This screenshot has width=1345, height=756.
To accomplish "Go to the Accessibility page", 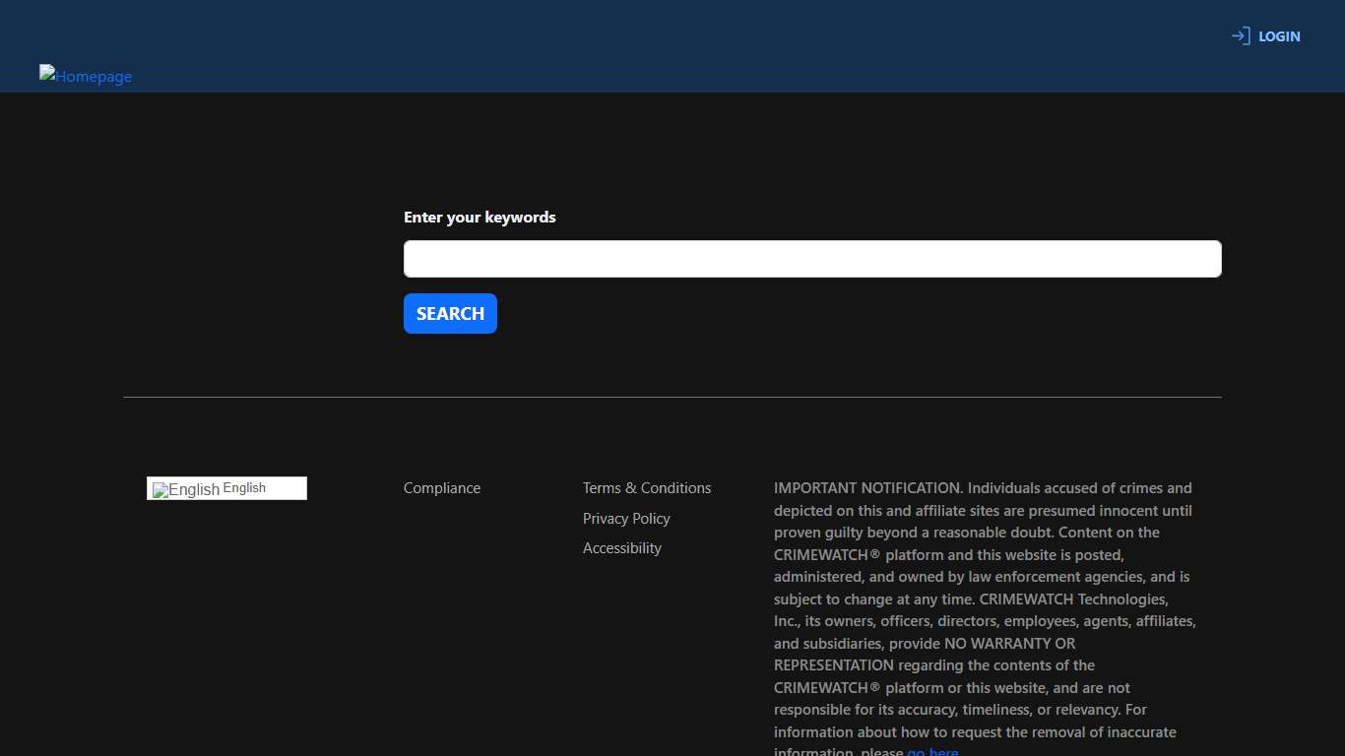I will click(x=621, y=548).
